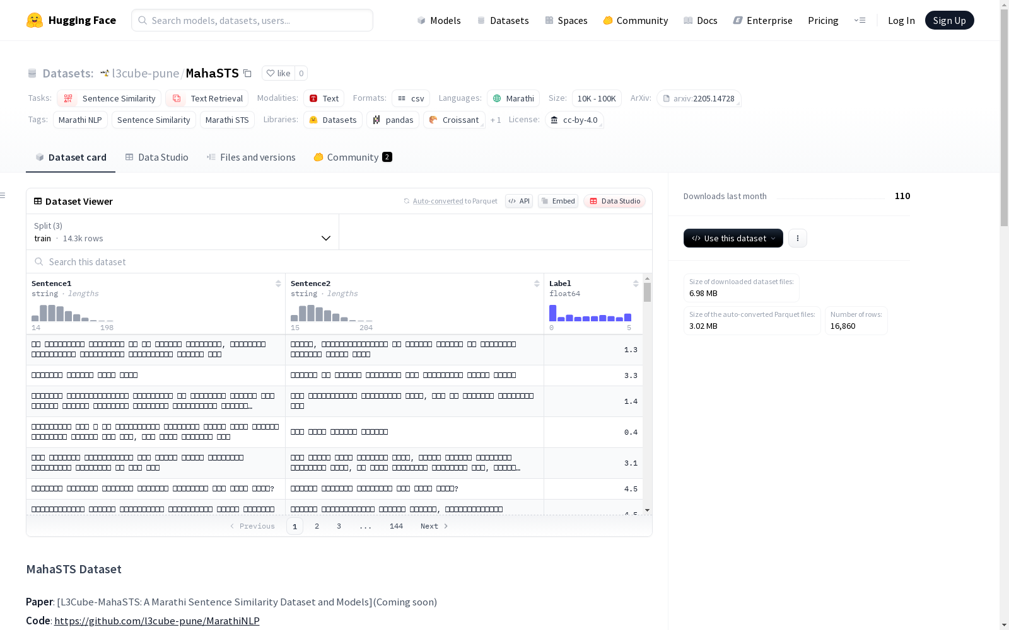Open the l3cube-pune organization page
Viewport: 1009px width, 630px height.
pos(145,74)
